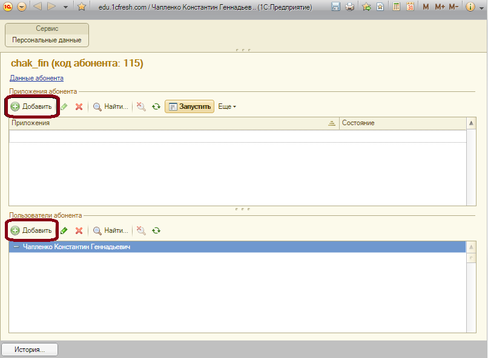Click the green pencil edit icon for applications

(x=64, y=106)
